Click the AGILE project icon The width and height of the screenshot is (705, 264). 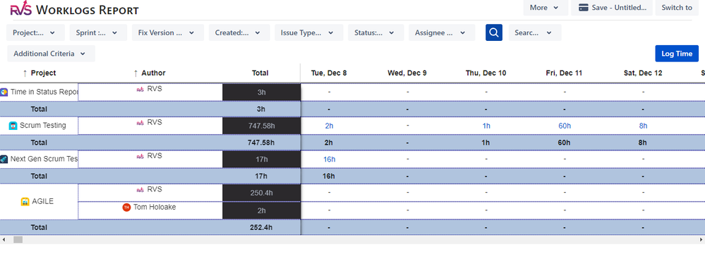pos(25,201)
